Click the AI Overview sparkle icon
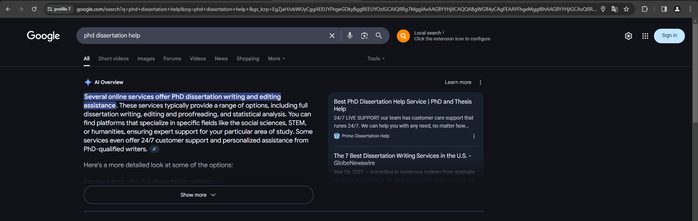This screenshot has width=698, height=221. pos(88,82)
